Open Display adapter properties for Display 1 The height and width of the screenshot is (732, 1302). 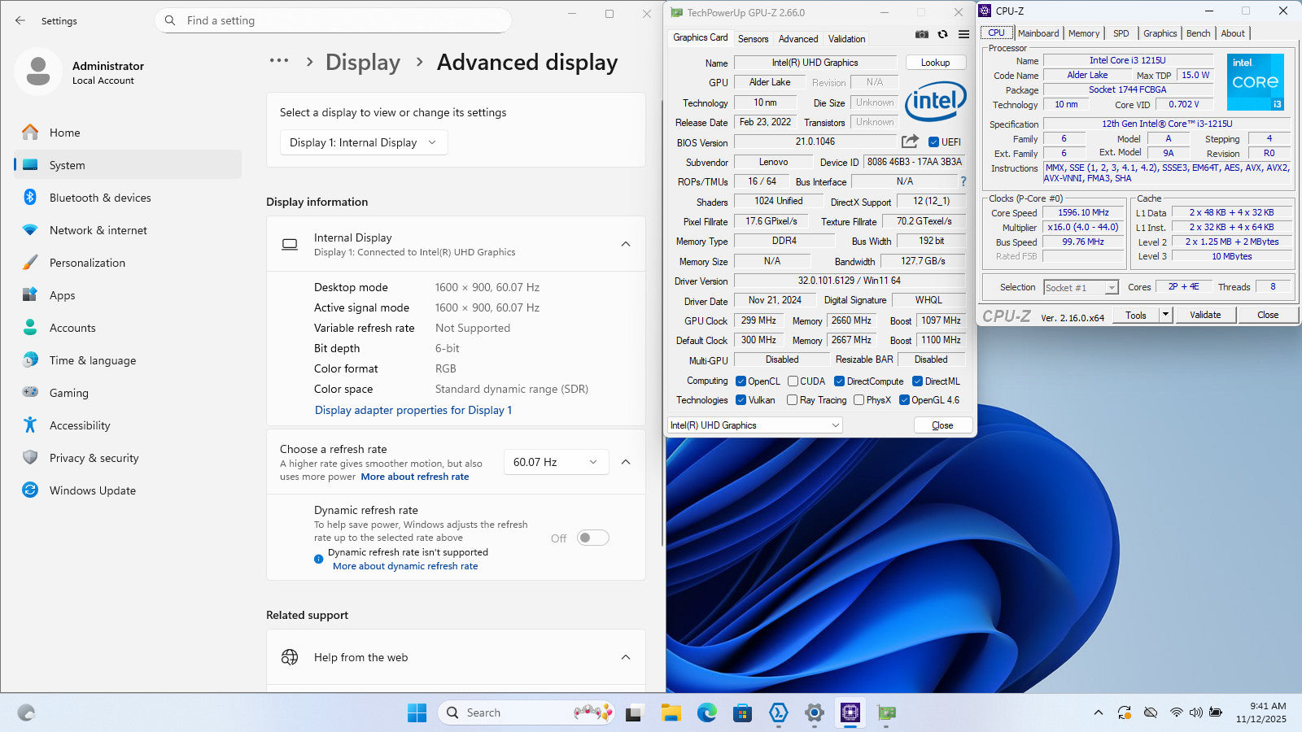pos(413,410)
